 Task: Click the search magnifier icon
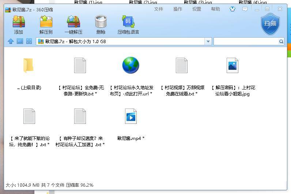tap(281, 42)
